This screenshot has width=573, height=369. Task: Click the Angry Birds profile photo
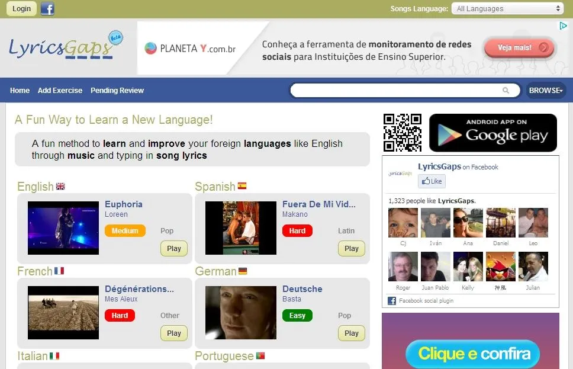point(501,267)
